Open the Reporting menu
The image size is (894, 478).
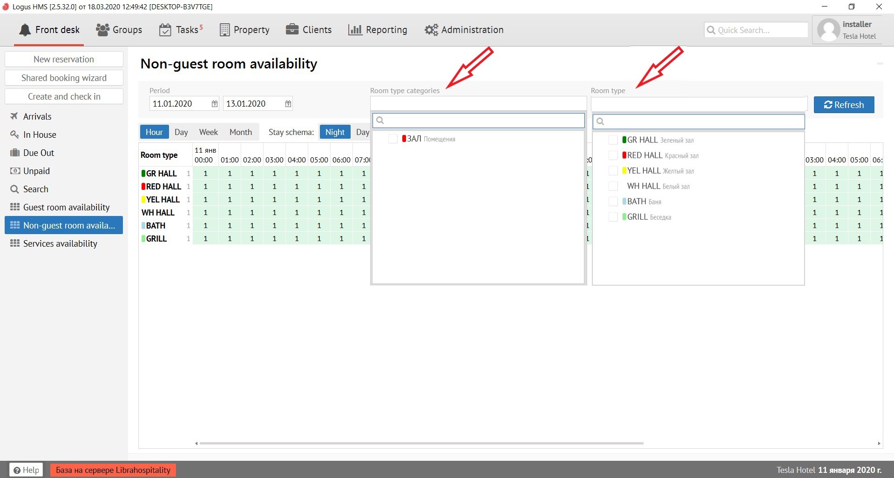point(378,30)
